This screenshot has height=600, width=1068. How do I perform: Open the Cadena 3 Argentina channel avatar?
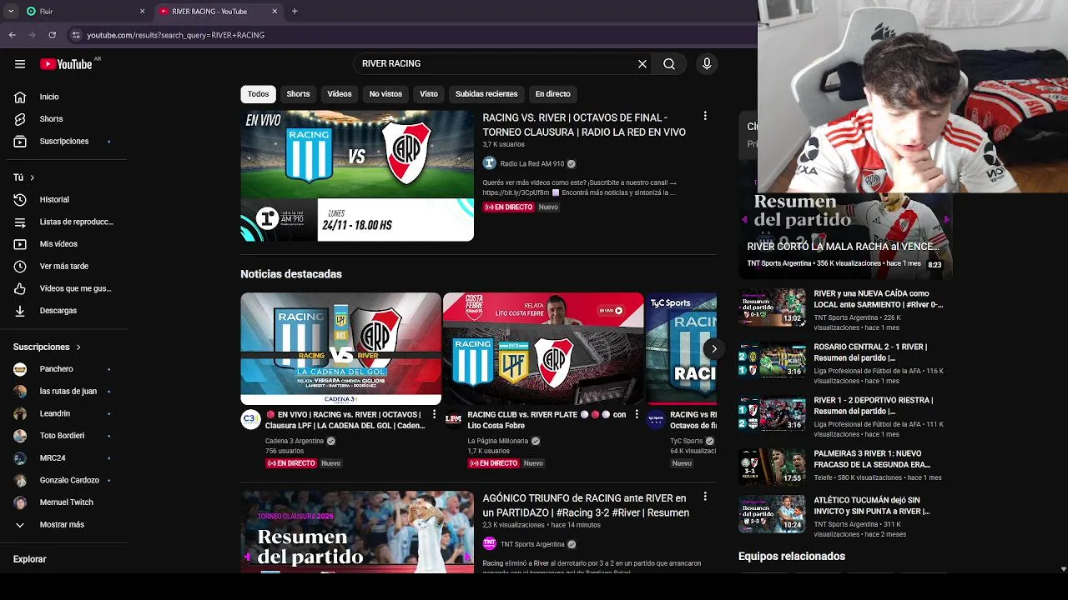251,419
